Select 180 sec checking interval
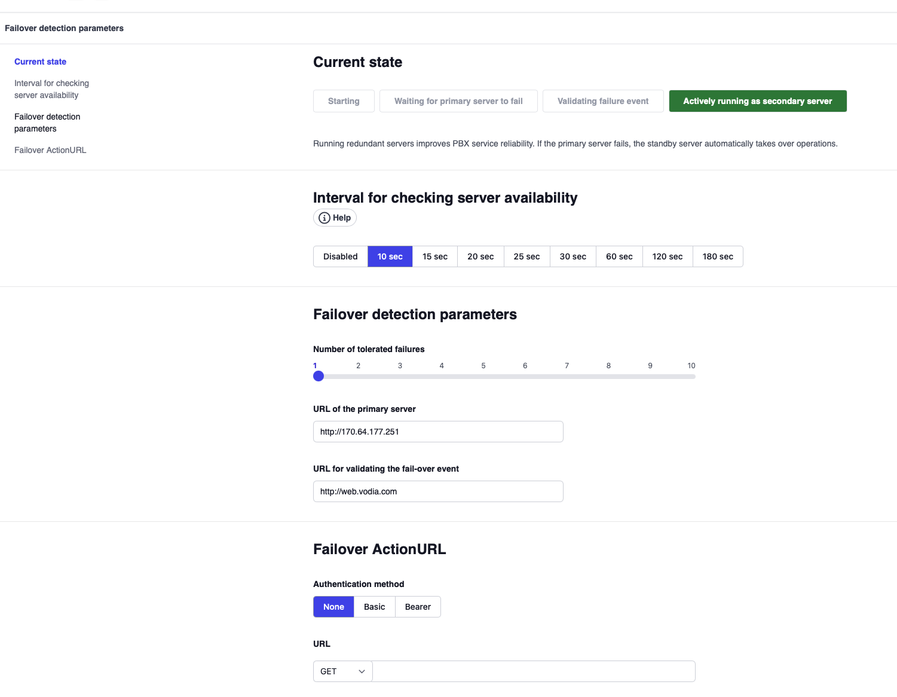 pyautogui.click(x=717, y=256)
